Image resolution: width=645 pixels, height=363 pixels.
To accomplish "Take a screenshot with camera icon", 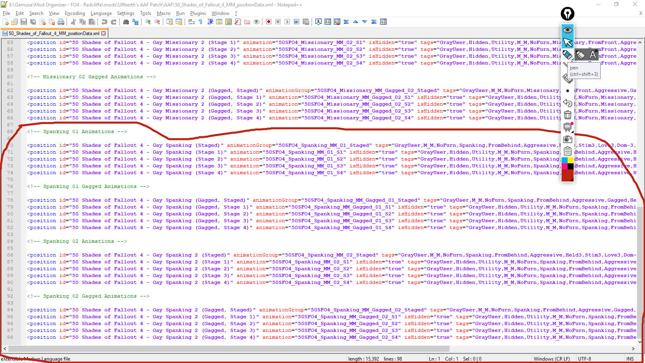I will (568, 139).
